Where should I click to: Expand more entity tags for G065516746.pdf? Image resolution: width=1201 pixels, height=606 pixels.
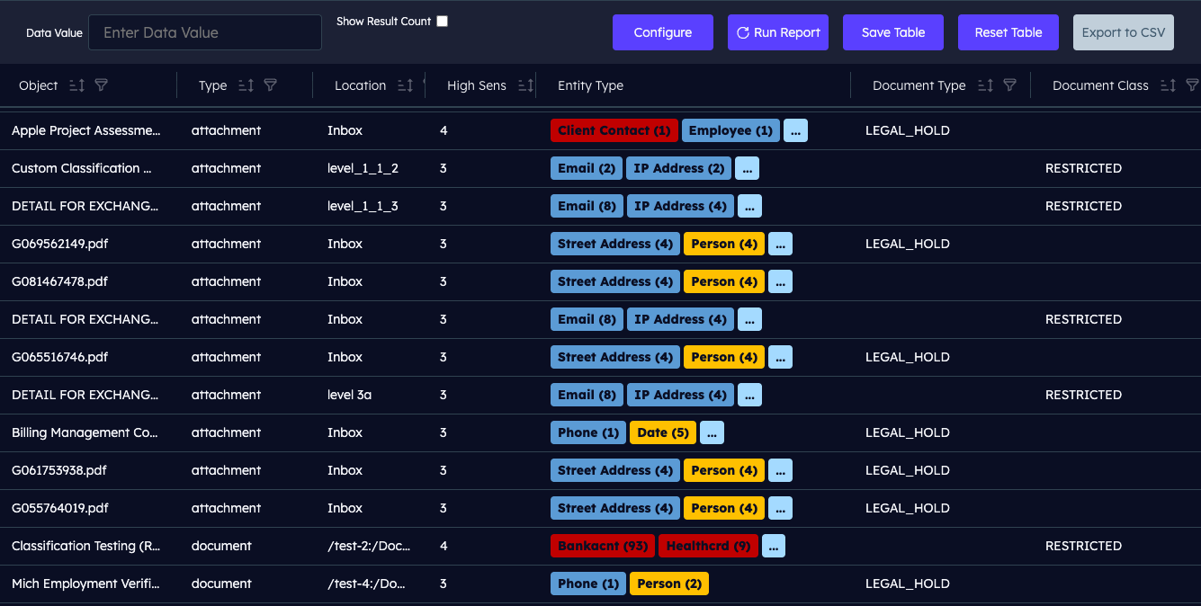click(x=780, y=357)
